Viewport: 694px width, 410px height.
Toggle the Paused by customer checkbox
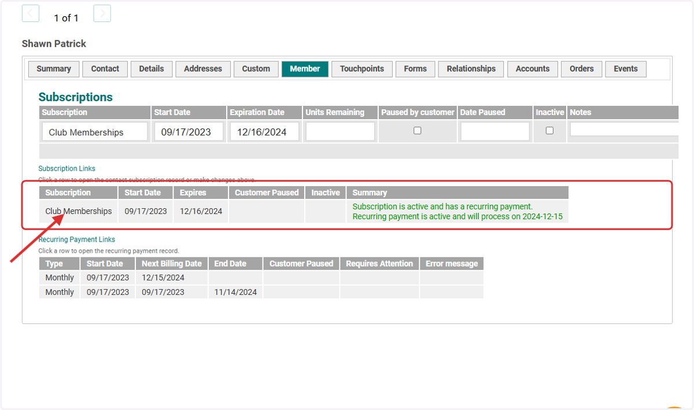pos(418,131)
